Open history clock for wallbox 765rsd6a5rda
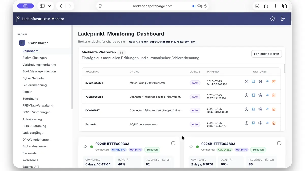305x171 pixels. pos(246,95)
